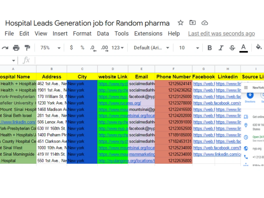Open the Insert menu
Viewport: 264px width, 198px height.
coord(60,34)
